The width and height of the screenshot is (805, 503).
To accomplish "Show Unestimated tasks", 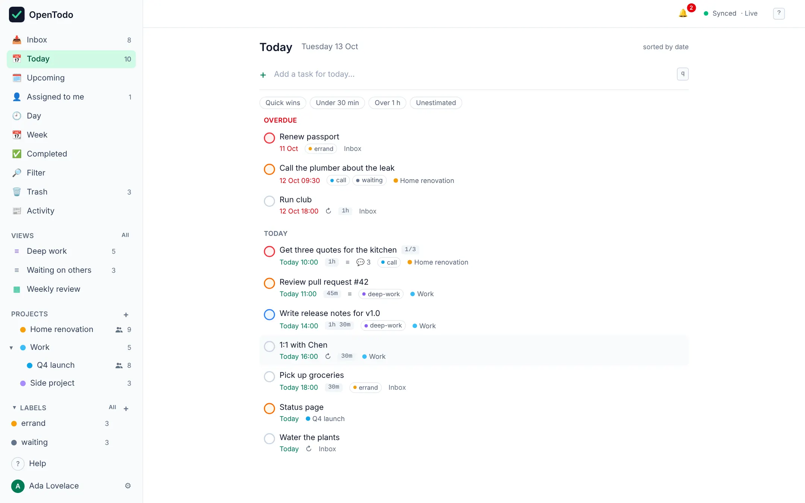I will [x=436, y=103].
